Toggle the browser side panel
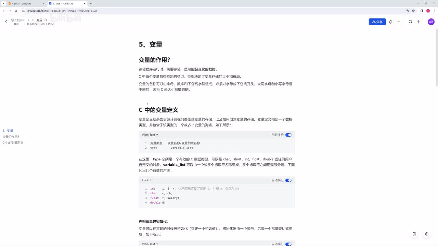 tap(422, 11)
